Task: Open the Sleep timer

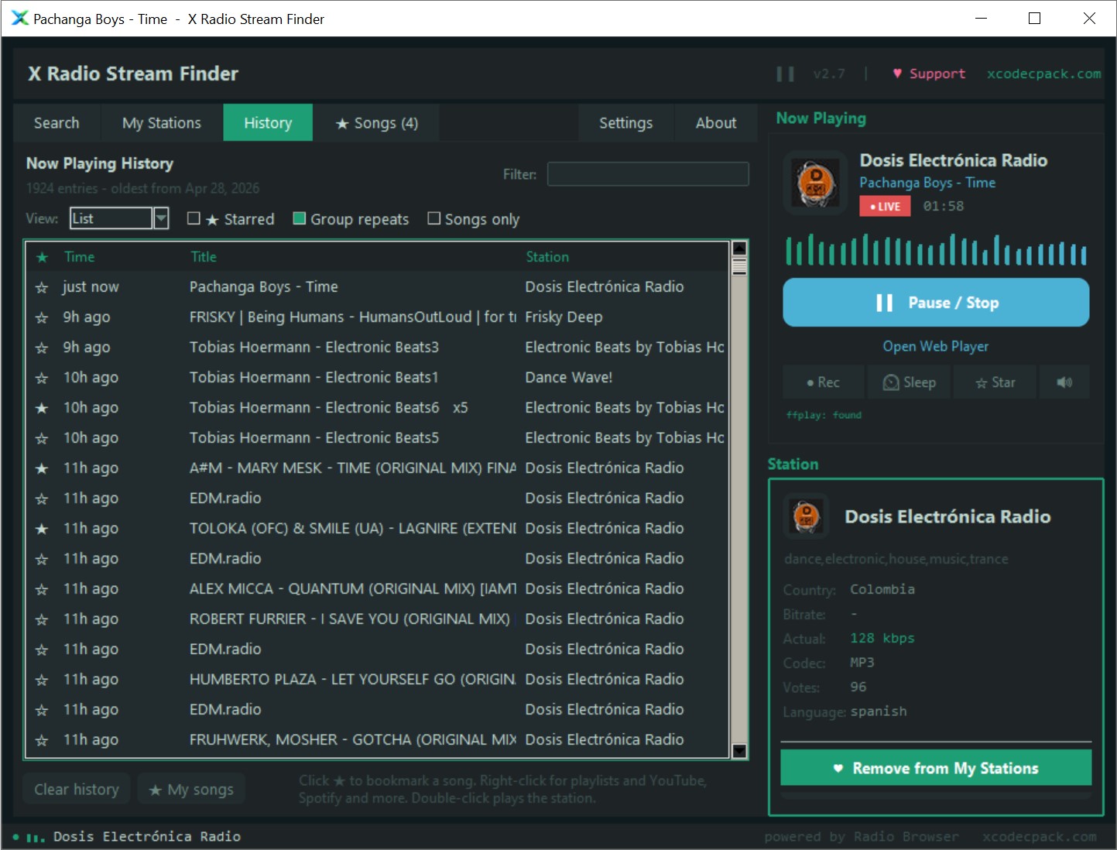Action: click(910, 382)
